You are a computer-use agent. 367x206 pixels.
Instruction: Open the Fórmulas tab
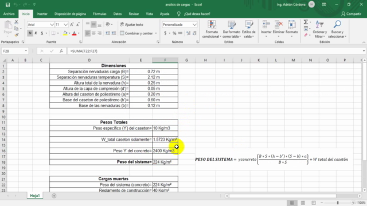pos(99,14)
